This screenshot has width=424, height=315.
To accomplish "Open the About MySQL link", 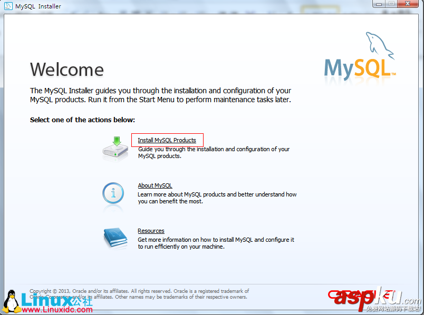I will pos(155,185).
